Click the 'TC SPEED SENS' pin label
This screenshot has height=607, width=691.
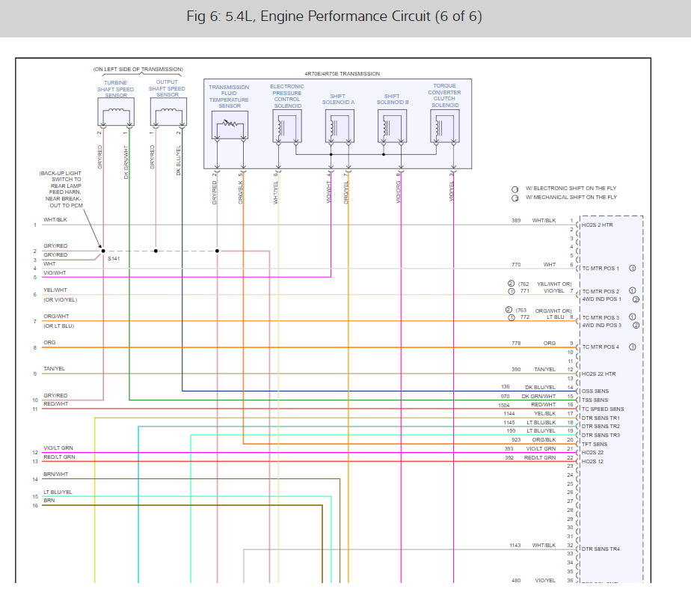(x=603, y=409)
